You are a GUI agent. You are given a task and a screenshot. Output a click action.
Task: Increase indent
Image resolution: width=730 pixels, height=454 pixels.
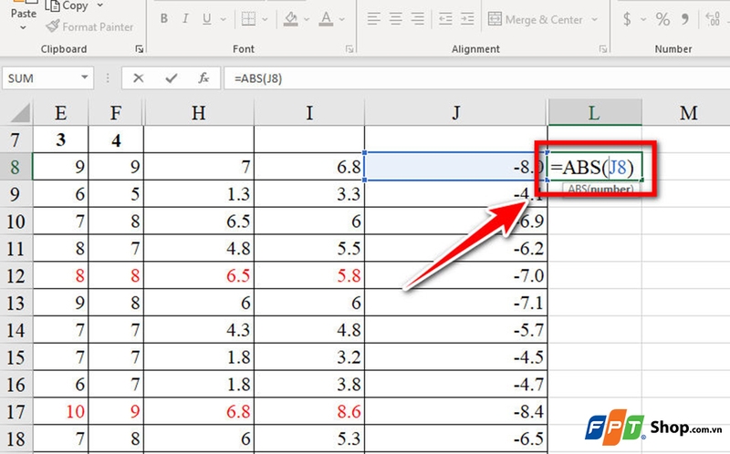pos(467,19)
